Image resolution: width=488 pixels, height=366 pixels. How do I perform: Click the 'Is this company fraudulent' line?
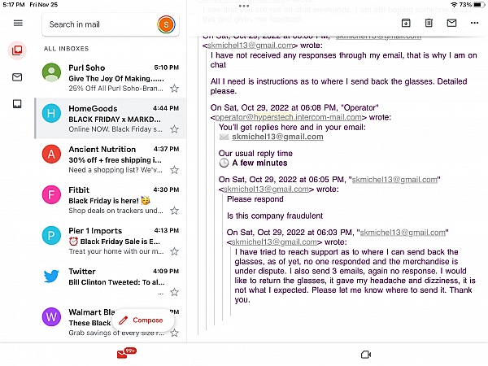(x=275, y=216)
